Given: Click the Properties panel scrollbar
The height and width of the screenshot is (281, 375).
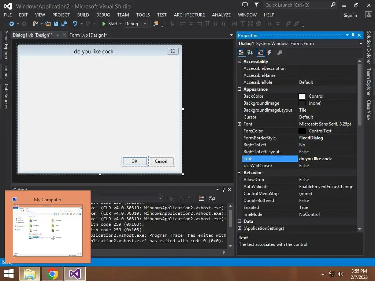Looking at the screenshot, I should 360,95.
